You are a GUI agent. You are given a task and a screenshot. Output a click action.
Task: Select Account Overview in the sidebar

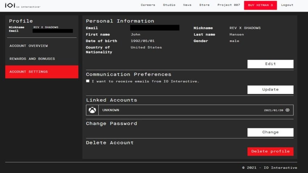click(x=42, y=46)
